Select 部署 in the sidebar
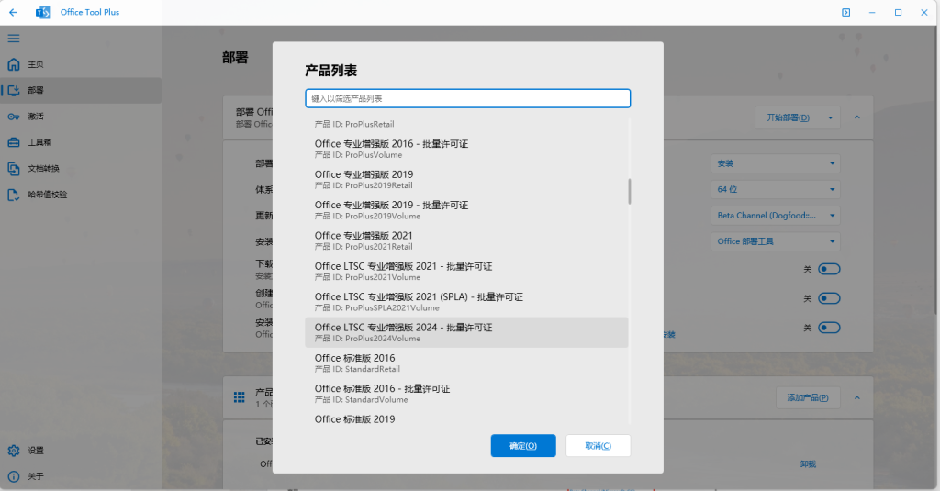Screen dimensions: 940x491 [81, 90]
